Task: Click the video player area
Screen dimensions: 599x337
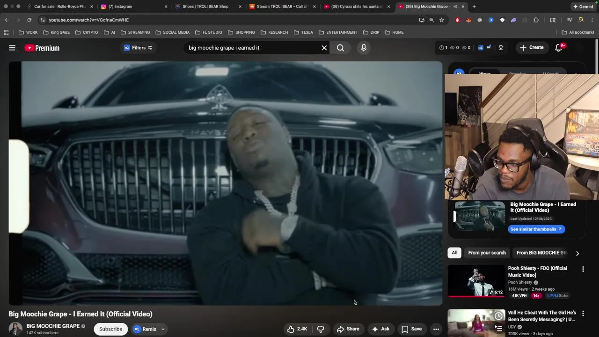Action: pos(225,183)
